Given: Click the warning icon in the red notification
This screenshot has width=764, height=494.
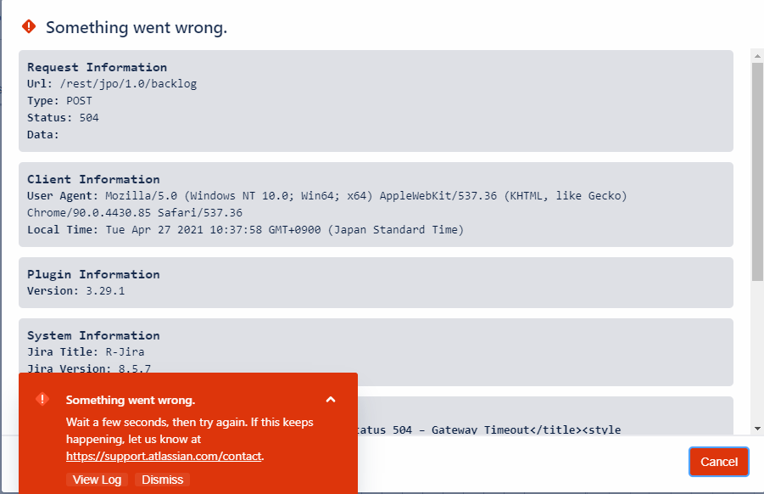Looking at the screenshot, I should 42,399.
